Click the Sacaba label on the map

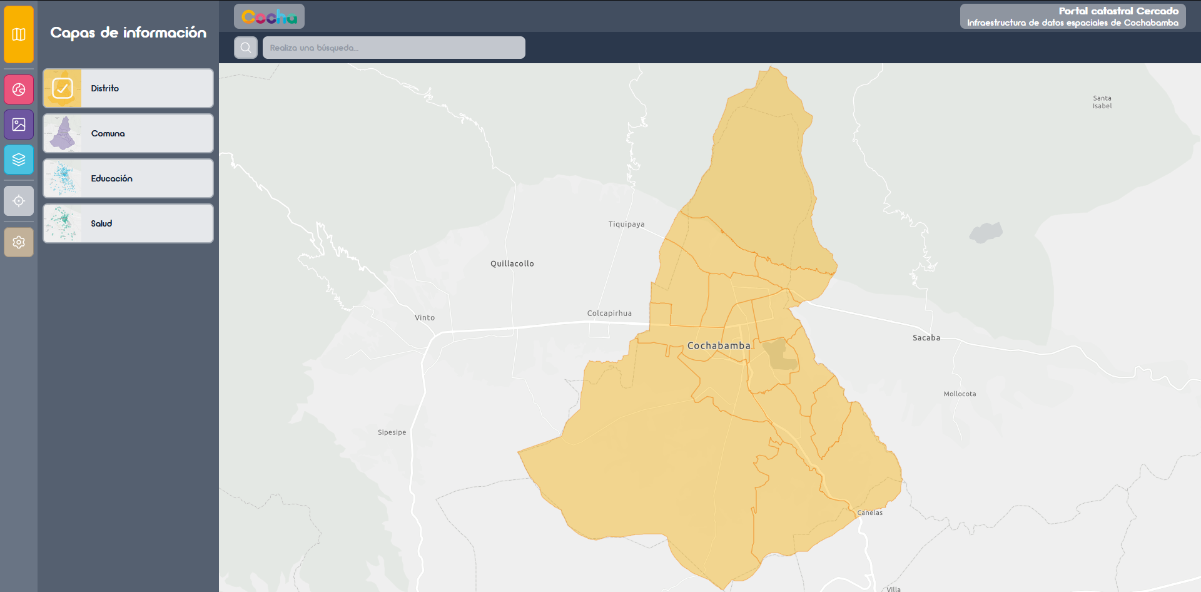(926, 337)
